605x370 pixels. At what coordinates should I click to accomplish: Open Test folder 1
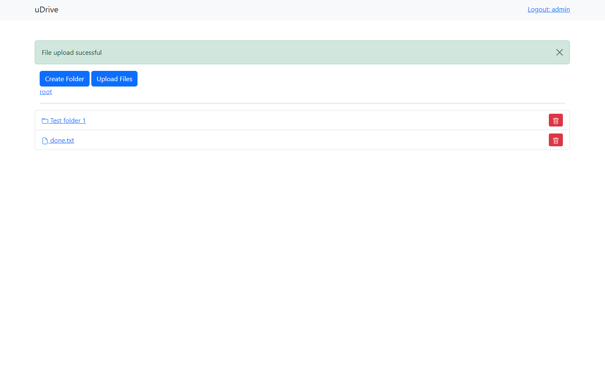click(64, 120)
